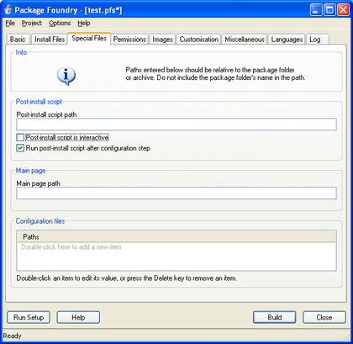Close window with red X button
353x344 pixels.
point(343,10)
